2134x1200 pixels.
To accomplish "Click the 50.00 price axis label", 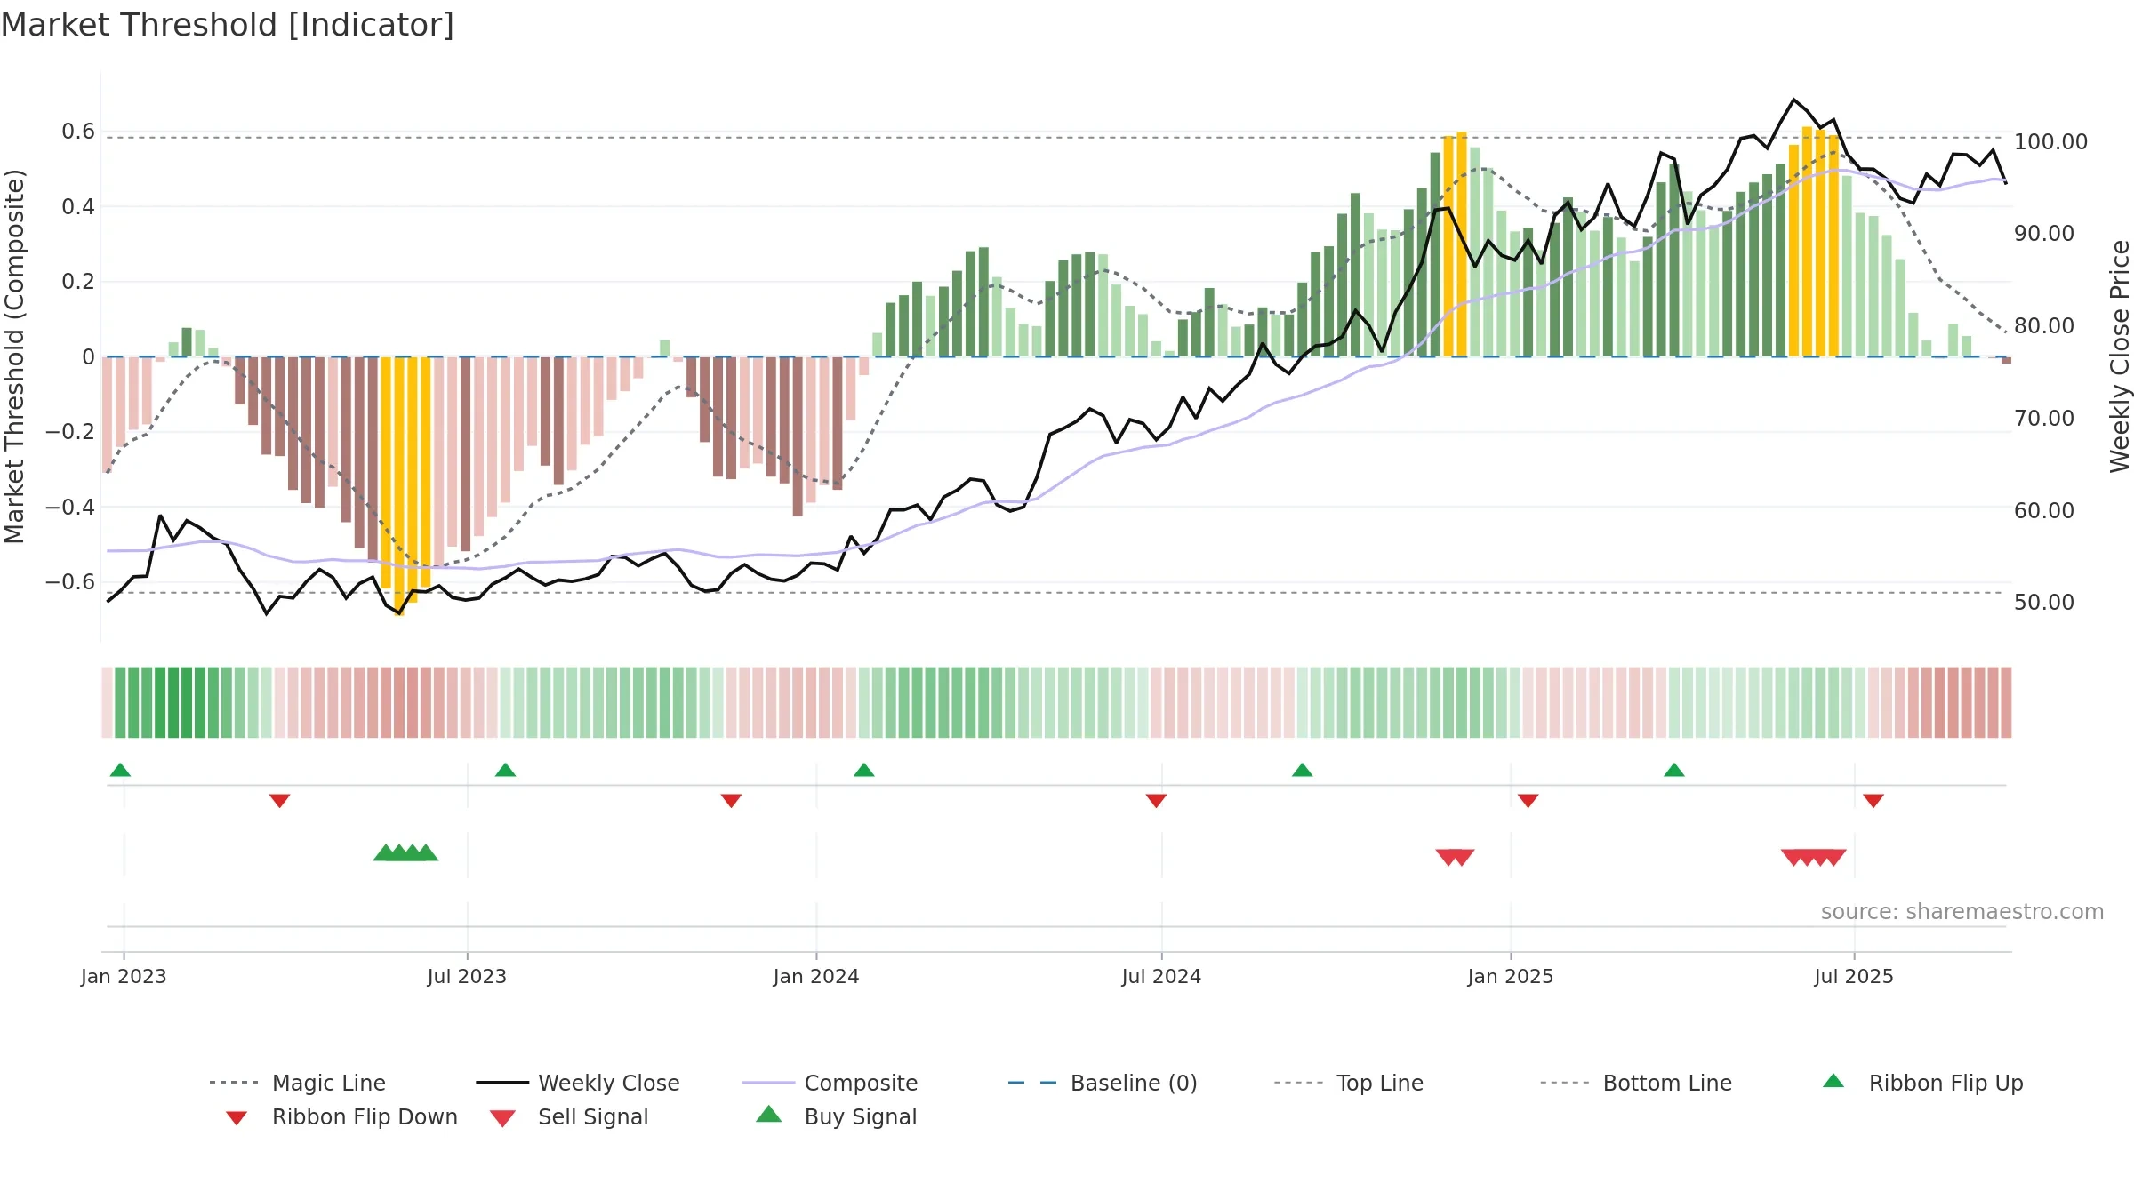I will 2043,603.
